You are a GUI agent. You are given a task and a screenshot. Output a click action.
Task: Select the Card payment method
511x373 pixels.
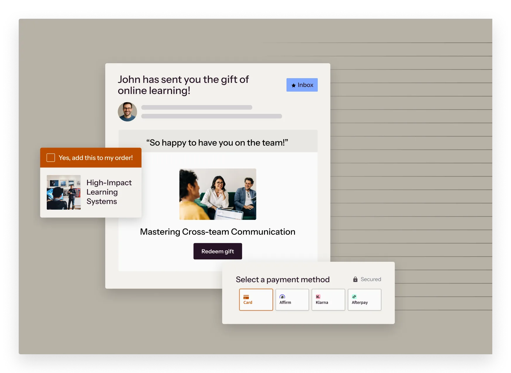pos(256,300)
